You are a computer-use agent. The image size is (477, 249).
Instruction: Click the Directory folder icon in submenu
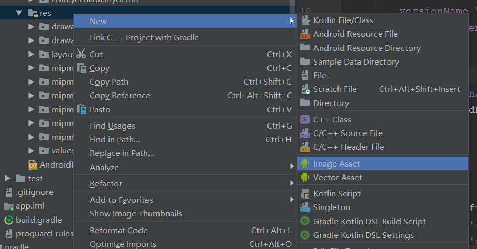tap(305, 102)
